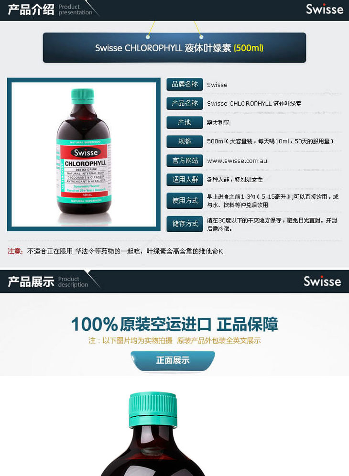349x476 pixels.
Task: Click the 官方网站 label tag
Action: (x=185, y=161)
